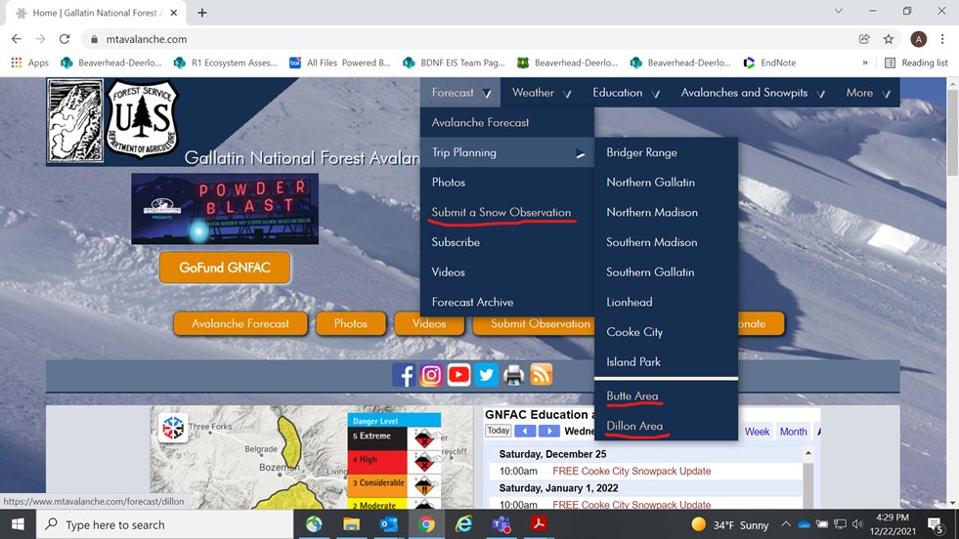
Task: Switch calendar to Month view
Action: pyautogui.click(x=793, y=432)
